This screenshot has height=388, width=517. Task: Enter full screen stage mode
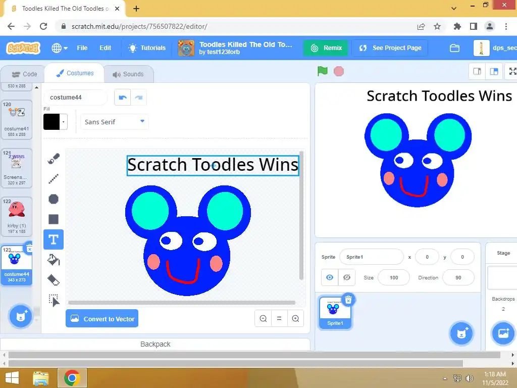click(512, 71)
